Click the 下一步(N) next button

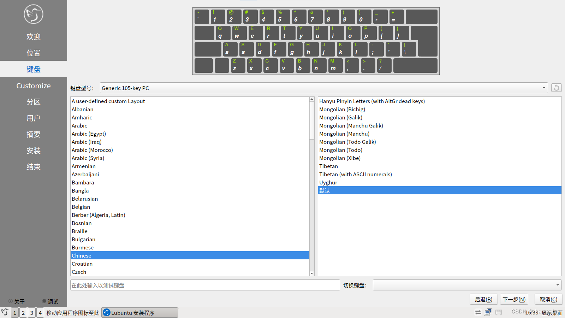[514, 299]
